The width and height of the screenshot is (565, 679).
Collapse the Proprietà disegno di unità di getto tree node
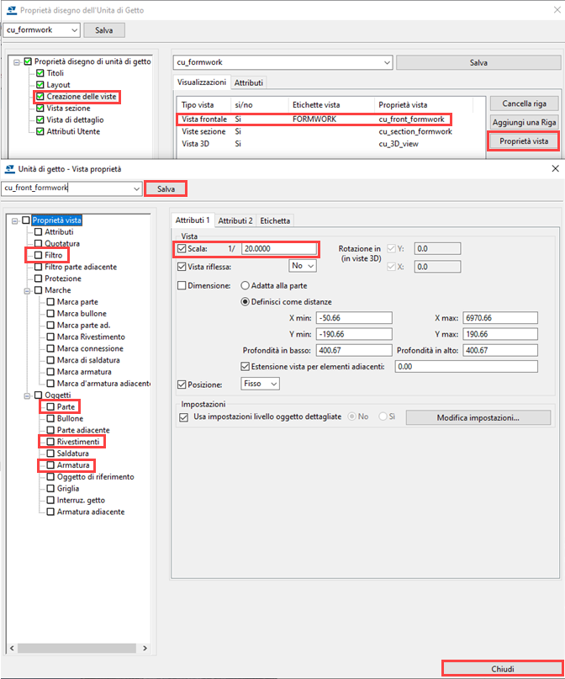(17, 62)
